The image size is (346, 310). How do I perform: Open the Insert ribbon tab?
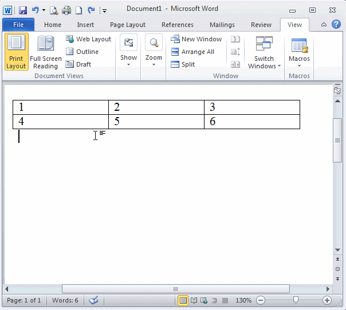coord(85,25)
